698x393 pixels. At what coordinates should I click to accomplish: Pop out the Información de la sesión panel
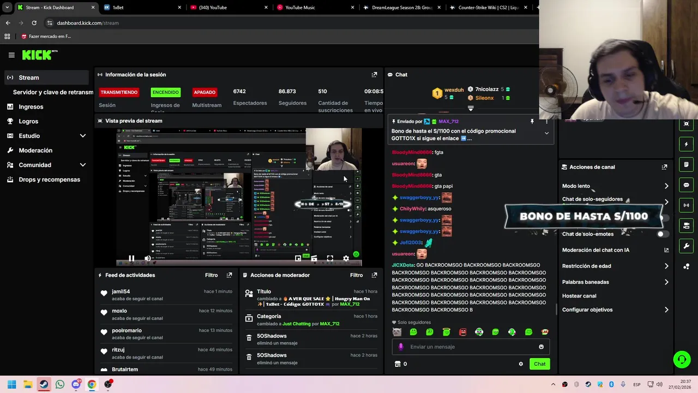tap(374, 75)
